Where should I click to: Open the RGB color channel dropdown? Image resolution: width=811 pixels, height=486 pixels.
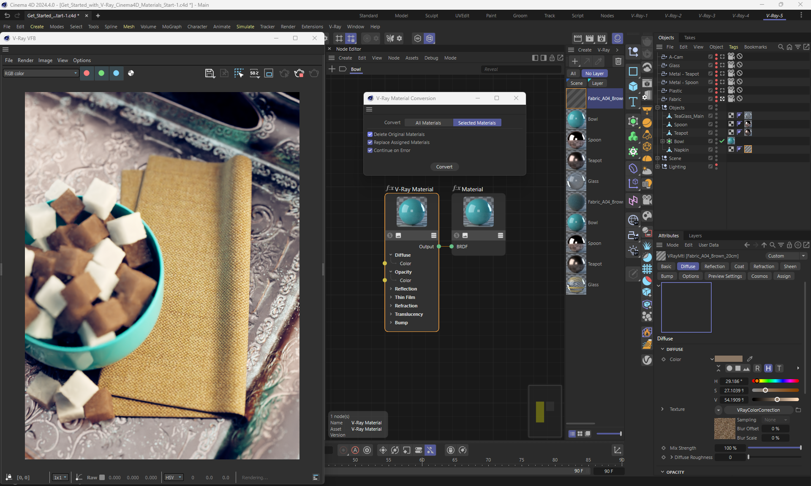[41, 73]
